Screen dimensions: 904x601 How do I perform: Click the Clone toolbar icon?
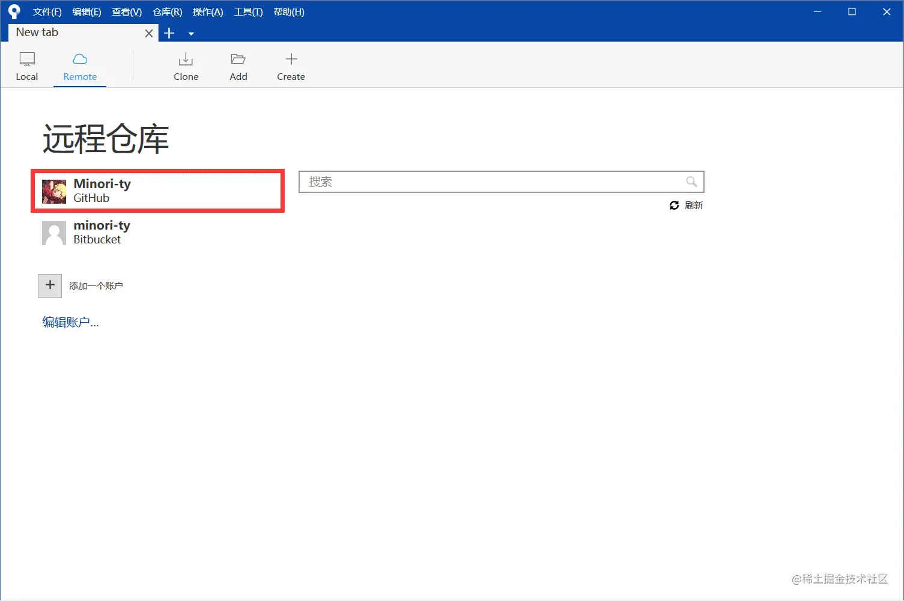(186, 59)
